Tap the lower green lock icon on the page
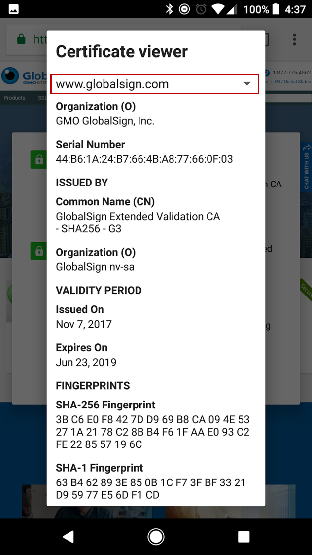The width and height of the screenshot is (312, 555). tap(37, 251)
